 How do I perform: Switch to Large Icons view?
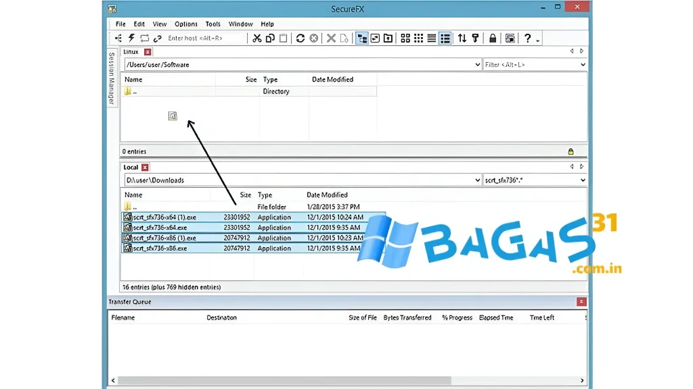pos(405,38)
